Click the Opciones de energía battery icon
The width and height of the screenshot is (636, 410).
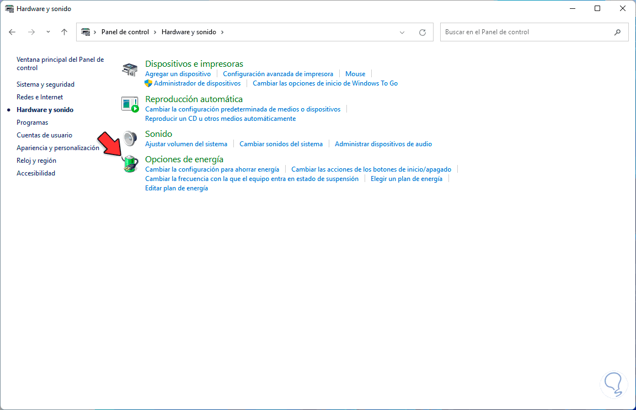coord(130,163)
